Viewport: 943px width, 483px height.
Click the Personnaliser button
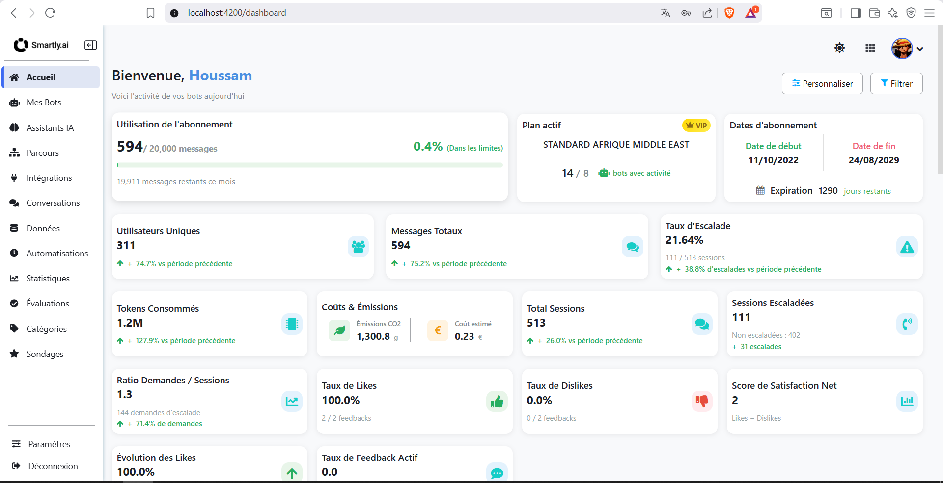coord(822,83)
